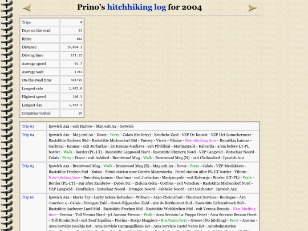Click 'Raststätte Garbsen Süd' in the Trip 64 route
The width and height of the screenshot is (308, 231).
[68, 140]
